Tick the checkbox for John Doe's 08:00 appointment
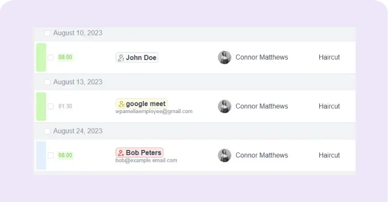This screenshot has height=202, width=388. [51, 58]
